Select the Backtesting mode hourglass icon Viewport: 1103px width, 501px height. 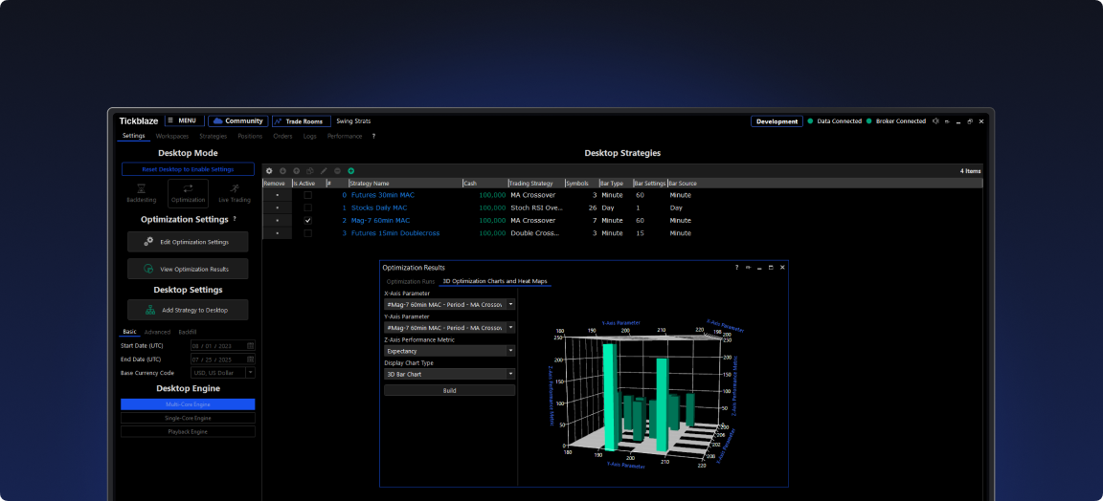(x=141, y=190)
